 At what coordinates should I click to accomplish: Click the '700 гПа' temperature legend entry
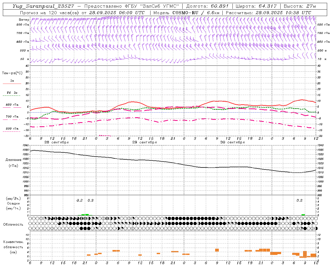pos(12,117)
